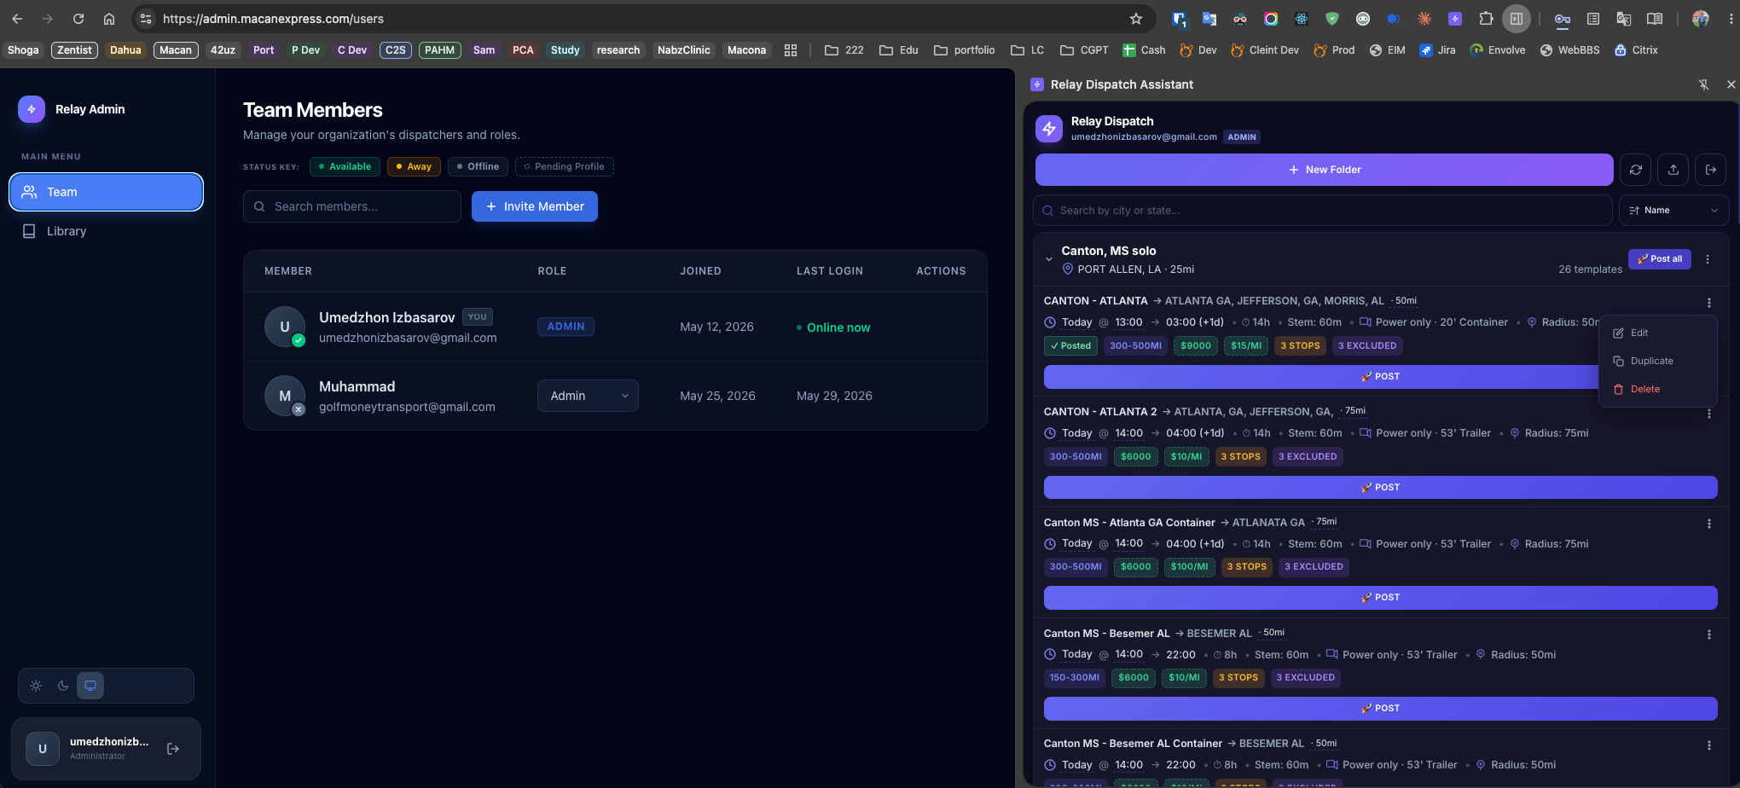This screenshot has width=1740, height=788.
Task: Click the Library book icon in sidebar
Action: point(29,231)
